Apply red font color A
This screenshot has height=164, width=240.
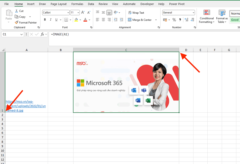85,20
